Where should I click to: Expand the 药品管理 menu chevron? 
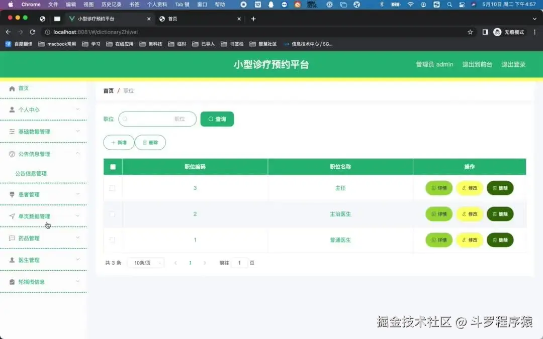pos(77,238)
